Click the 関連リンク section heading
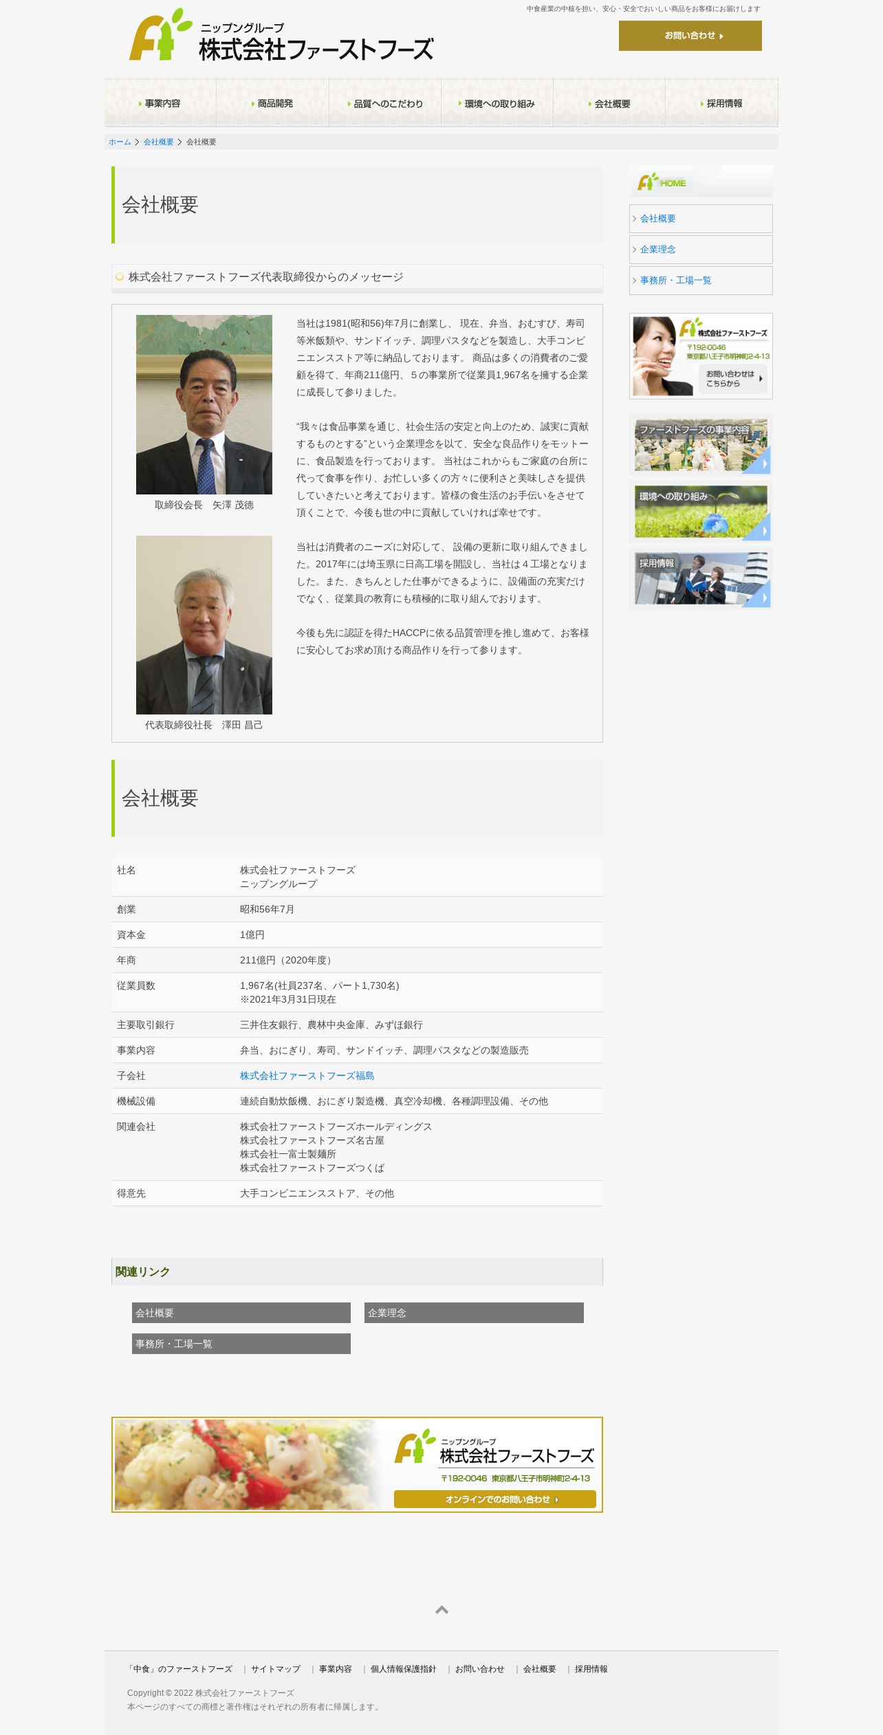The image size is (883, 1735). (x=143, y=1272)
